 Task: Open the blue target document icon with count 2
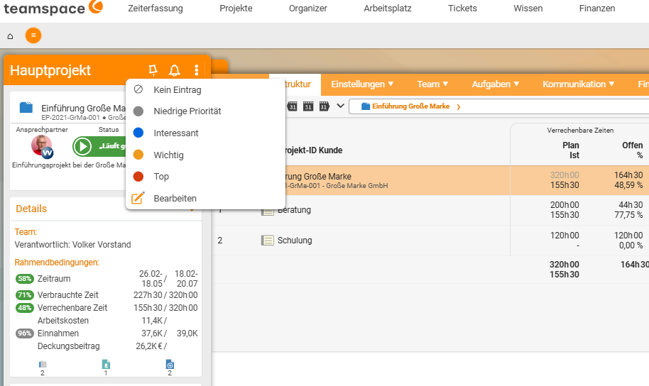tap(170, 364)
